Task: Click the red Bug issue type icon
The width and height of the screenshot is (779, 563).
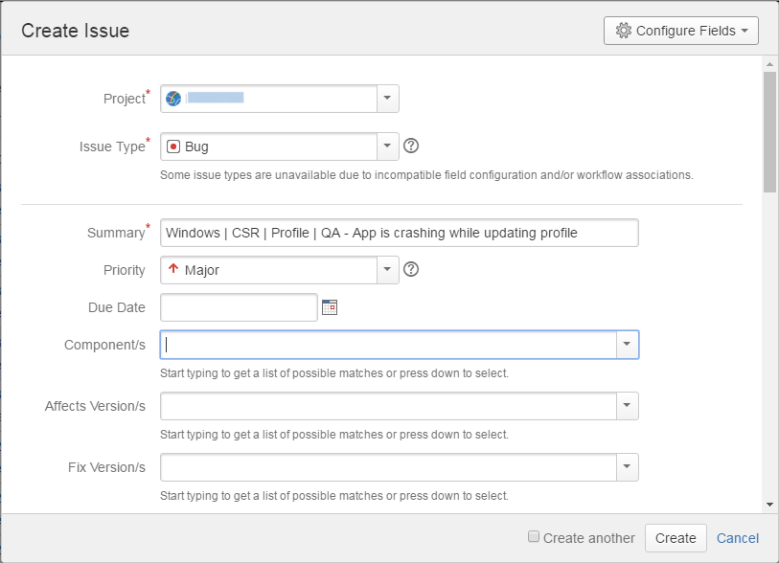Action: coord(173,147)
